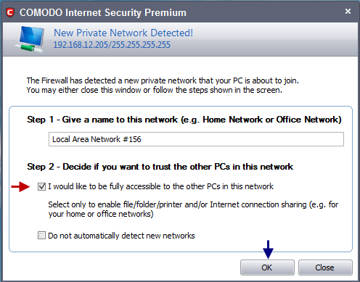Viewport: 360px width, 282px height.
Task: Click the 'COMODO Internet Security Premium' title text
Action: 103,12
